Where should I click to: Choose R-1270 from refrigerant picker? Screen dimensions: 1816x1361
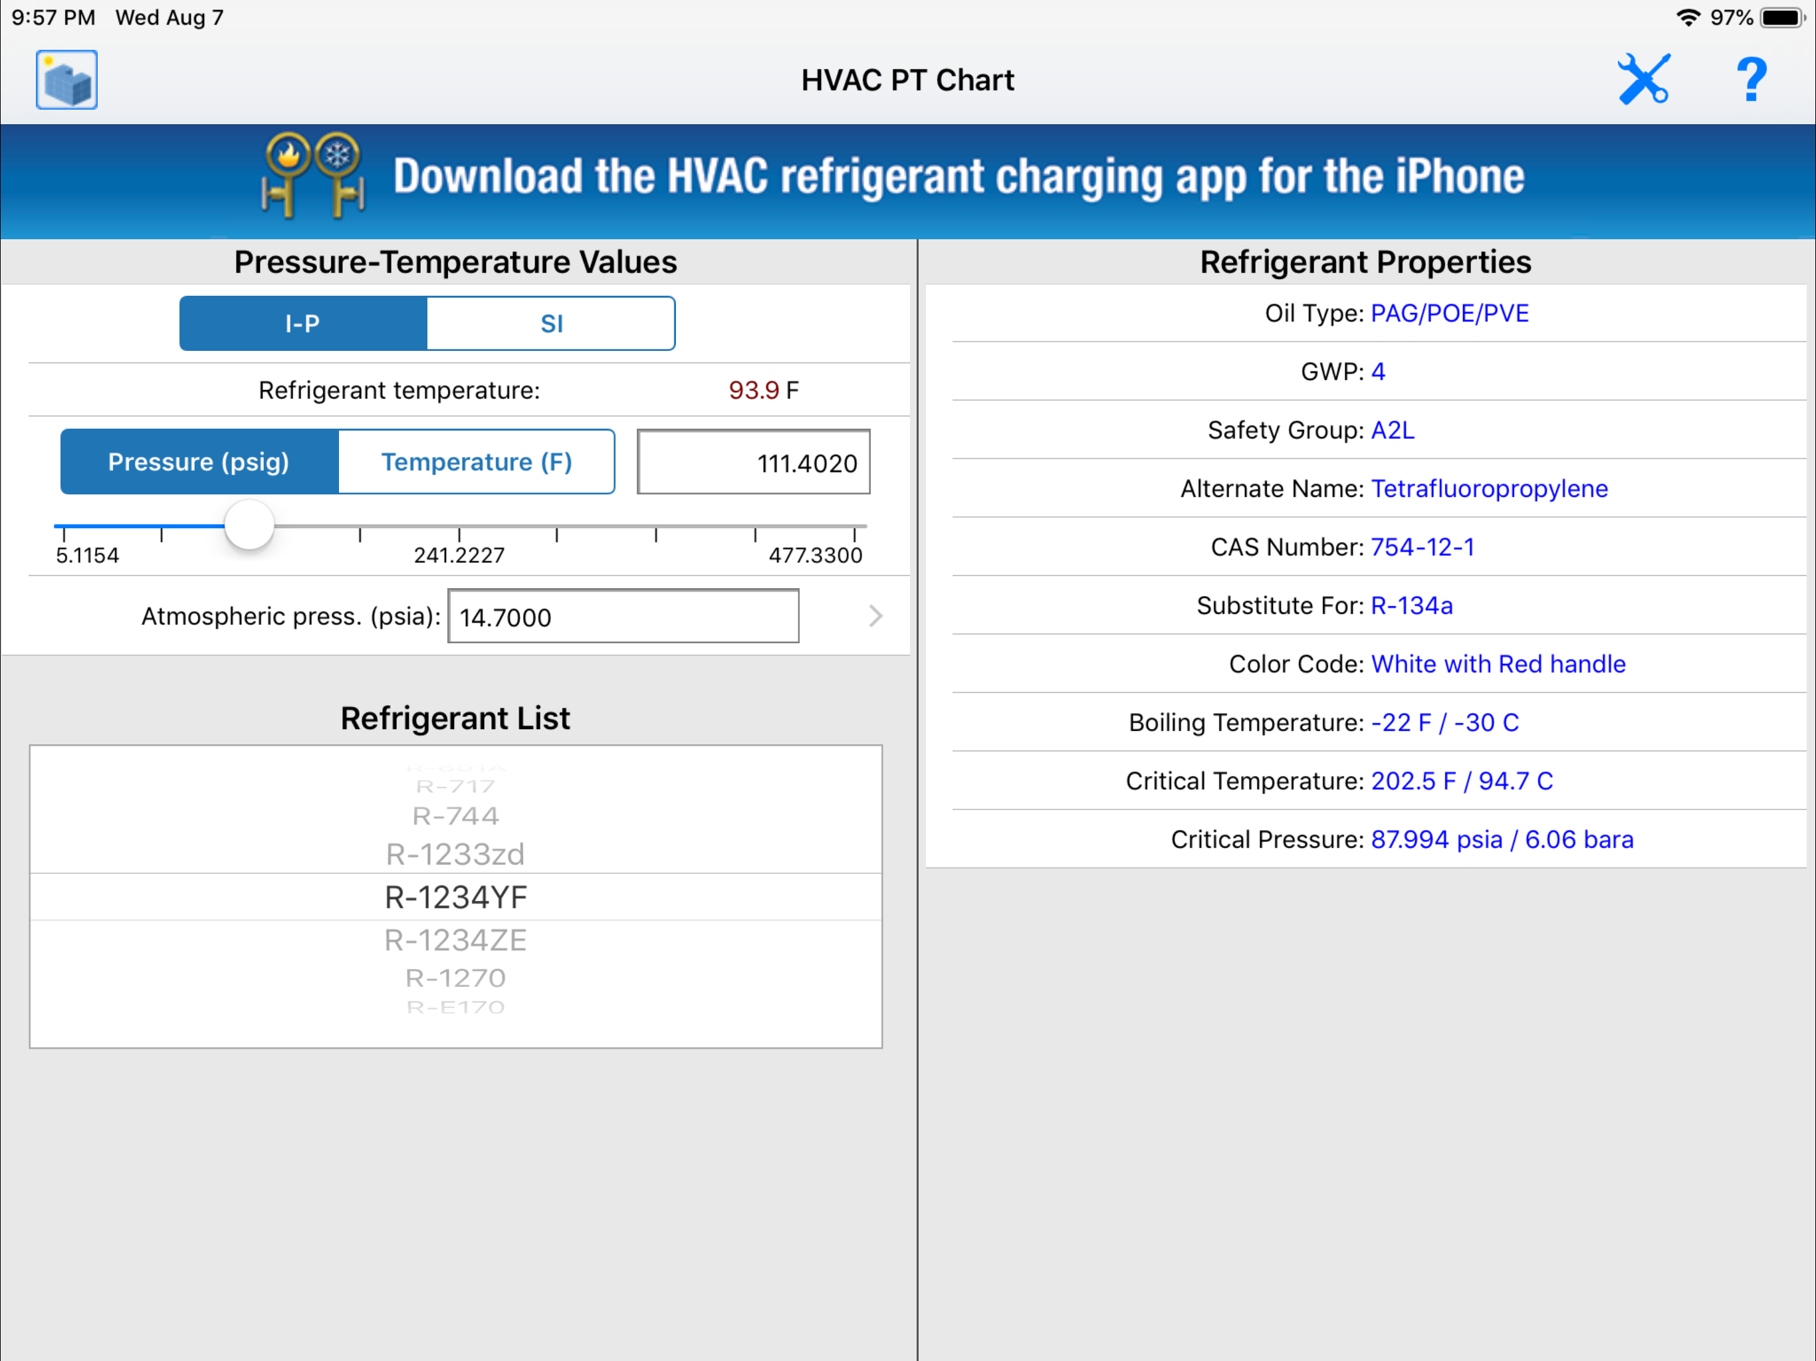(455, 978)
